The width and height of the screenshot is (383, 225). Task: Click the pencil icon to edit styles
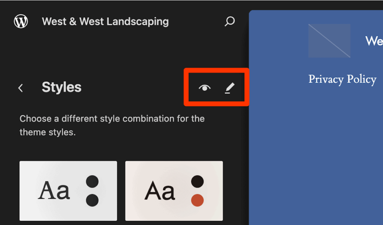pyautogui.click(x=230, y=87)
